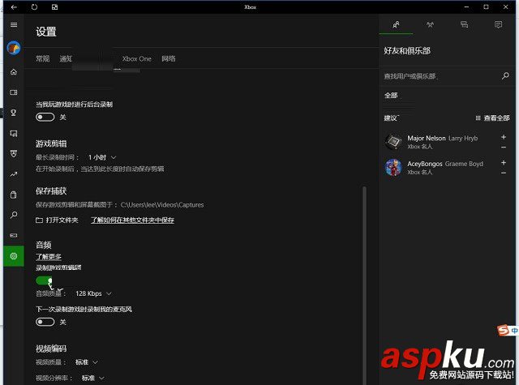The width and height of the screenshot is (519, 385).
Task: Click 查看全部 to view all suggestions
Action: coord(492,118)
